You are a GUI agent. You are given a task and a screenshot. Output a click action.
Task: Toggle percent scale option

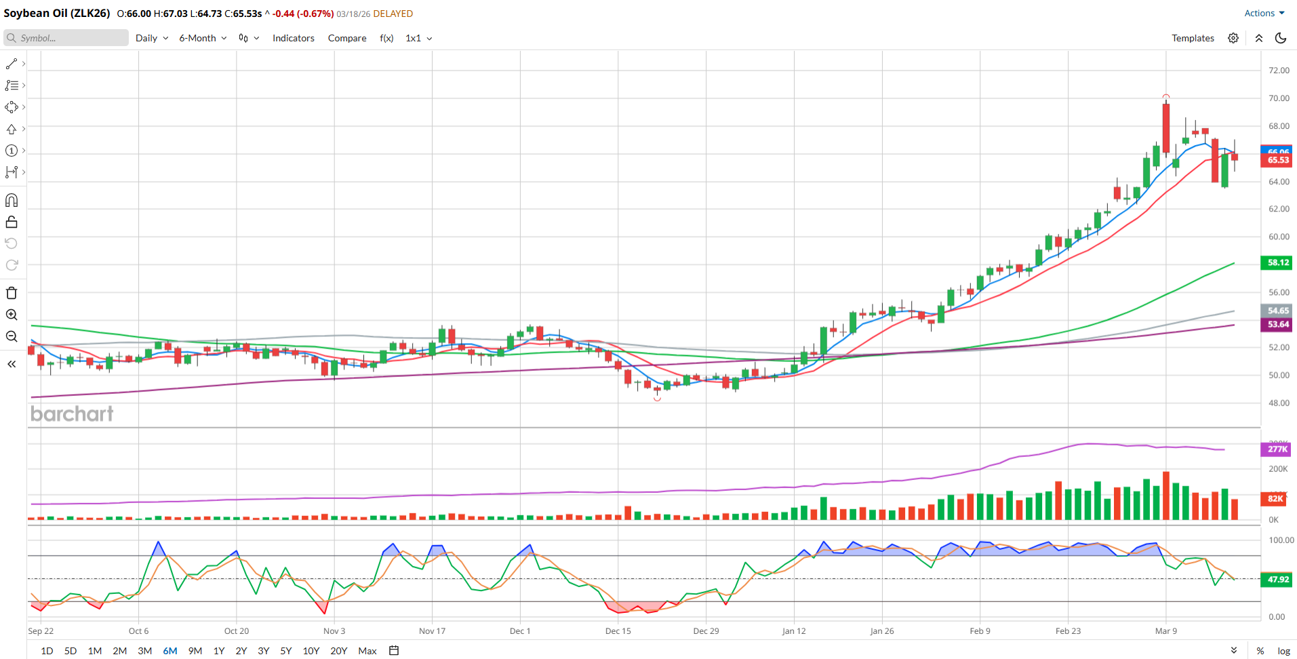click(1260, 651)
